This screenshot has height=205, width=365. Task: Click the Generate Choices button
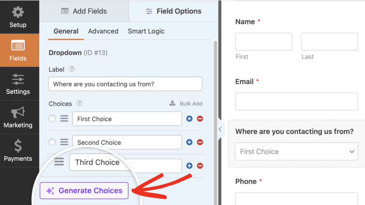(84, 191)
